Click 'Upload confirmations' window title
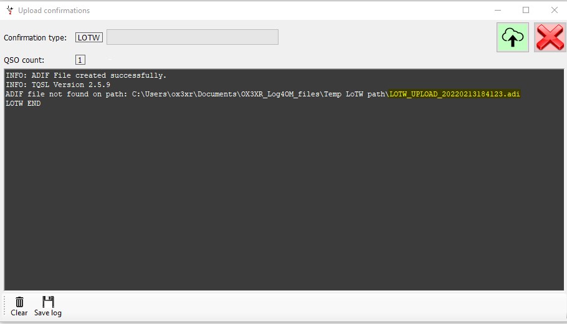The height and width of the screenshot is (324, 567). (54, 11)
